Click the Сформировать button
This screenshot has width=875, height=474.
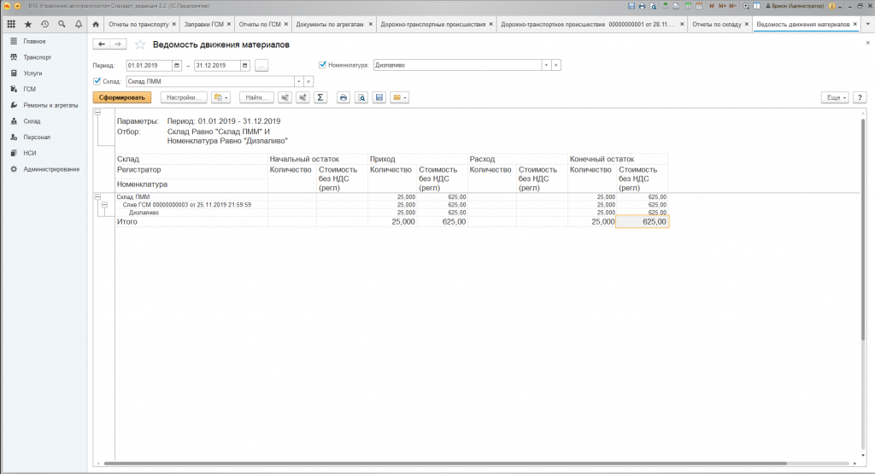[122, 97]
